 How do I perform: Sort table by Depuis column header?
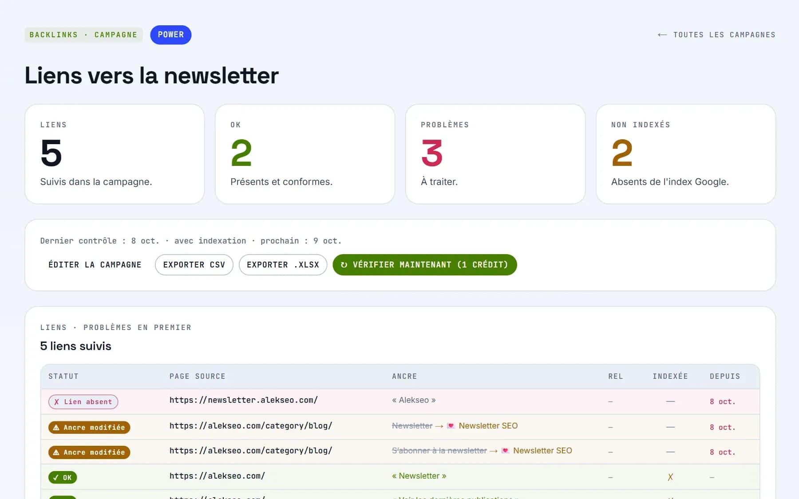pyautogui.click(x=725, y=376)
